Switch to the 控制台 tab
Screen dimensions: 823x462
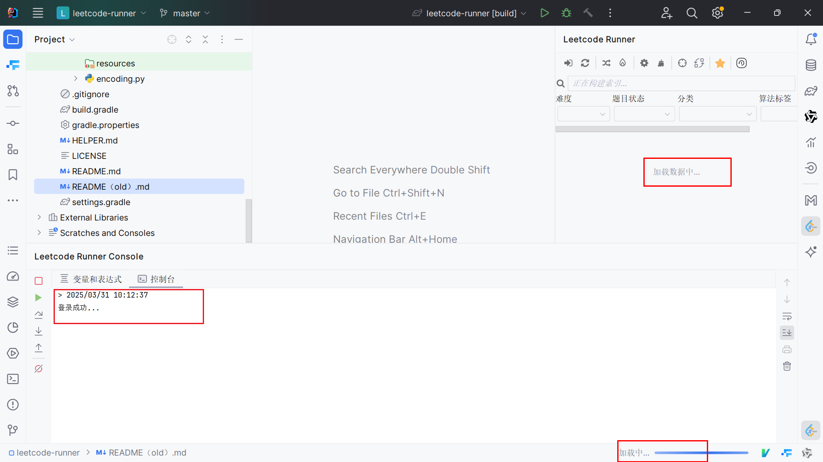(x=156, y=279)
